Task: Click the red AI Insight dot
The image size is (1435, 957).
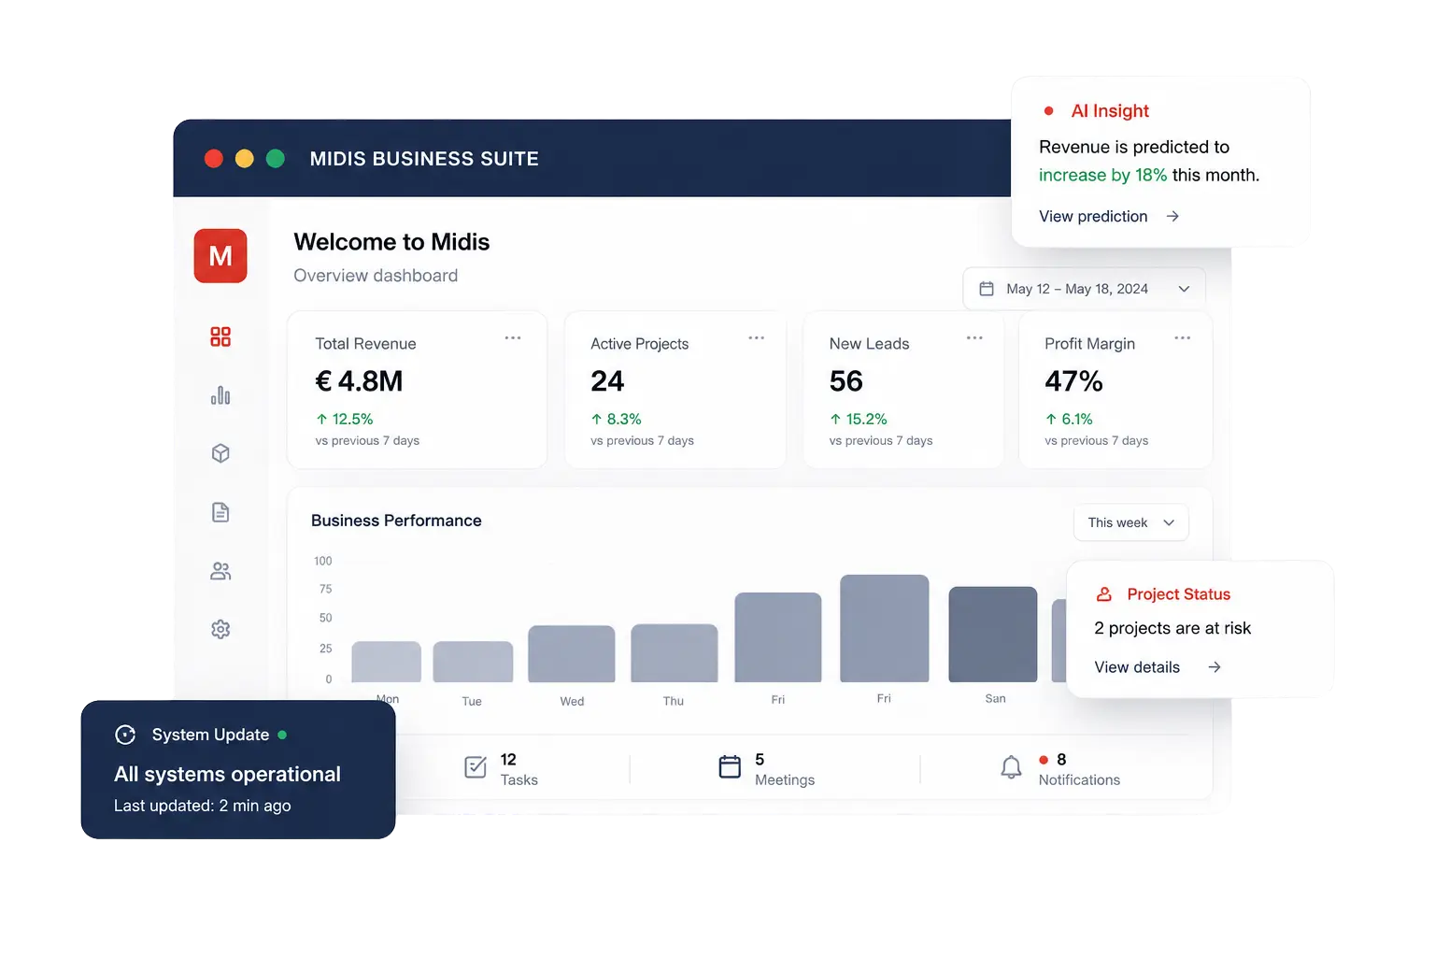Action: 1049,111
